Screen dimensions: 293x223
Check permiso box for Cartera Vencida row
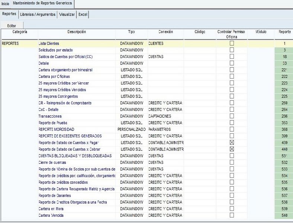(232, 215)
